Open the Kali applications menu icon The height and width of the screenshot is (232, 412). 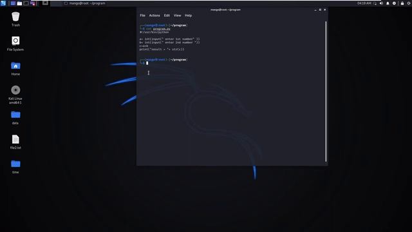coord(3,3)
